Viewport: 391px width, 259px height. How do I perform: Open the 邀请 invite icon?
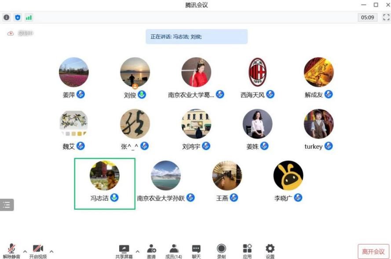pyautogui.click(x=151, y=251)
